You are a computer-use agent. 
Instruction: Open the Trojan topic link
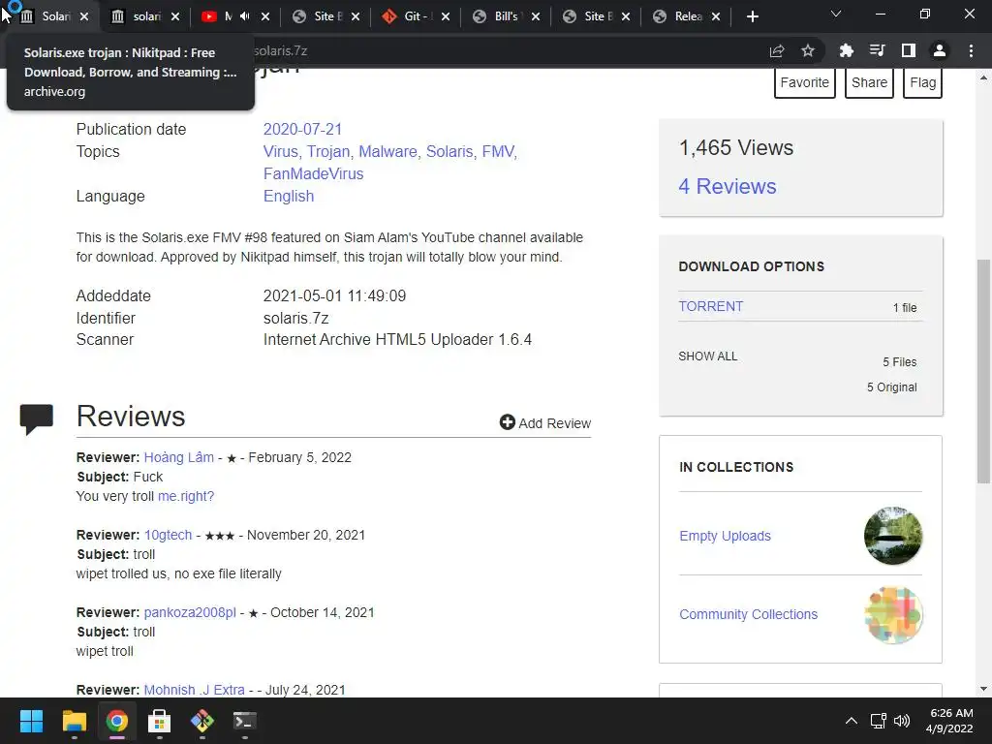328,152
